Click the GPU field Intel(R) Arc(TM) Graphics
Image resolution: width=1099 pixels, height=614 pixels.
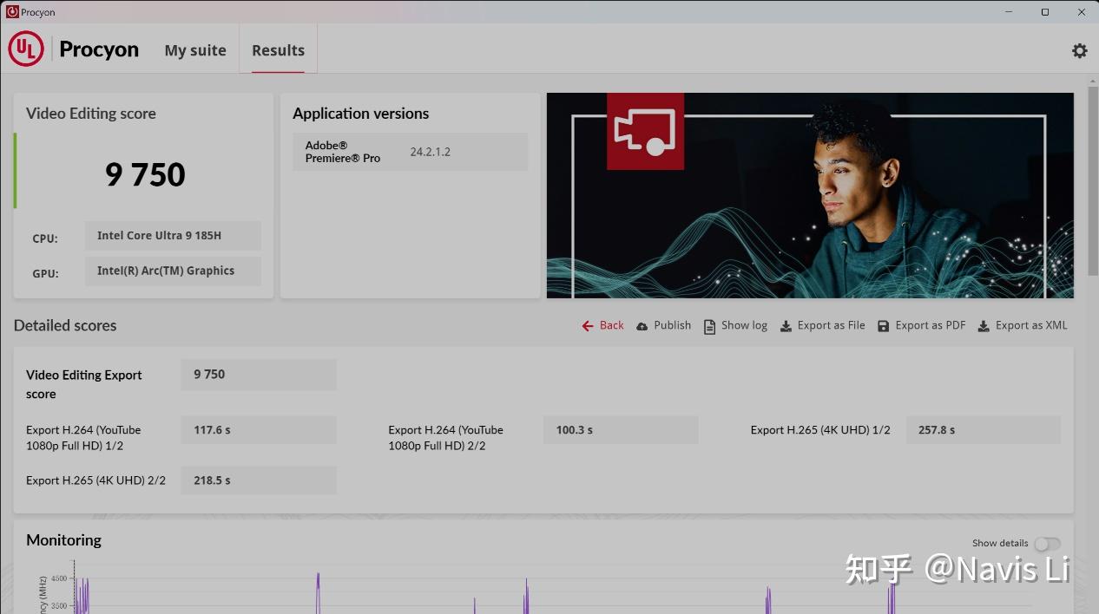(x=173, y=271)
